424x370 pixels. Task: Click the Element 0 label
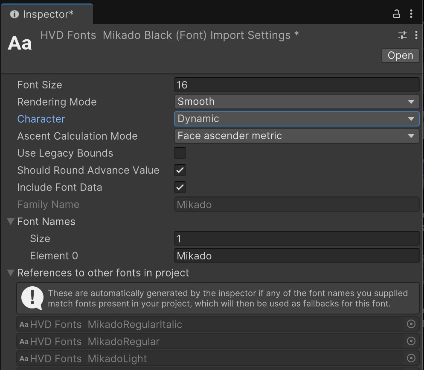(x=54, y=255)
